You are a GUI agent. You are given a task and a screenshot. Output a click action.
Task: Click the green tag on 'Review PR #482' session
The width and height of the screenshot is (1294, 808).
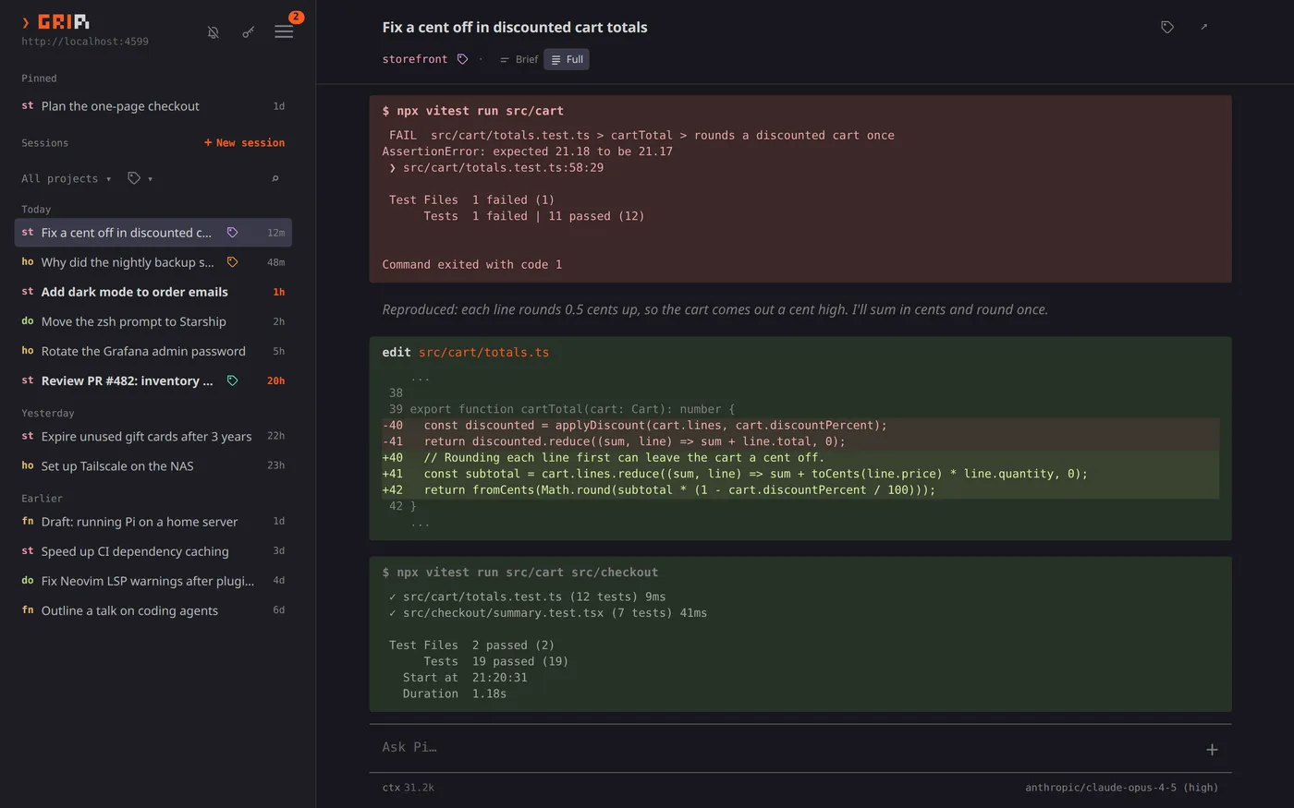pos(232,380)
